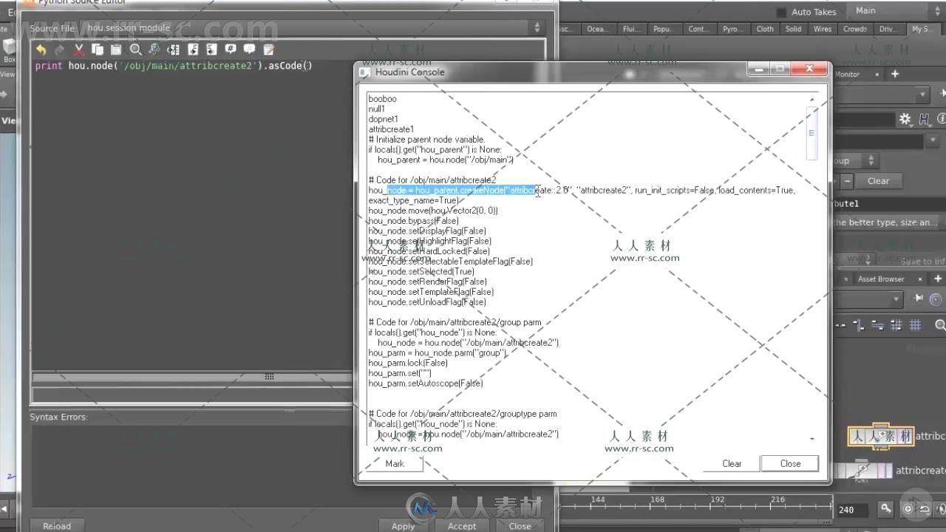The height and width of the screenshot is (532, 946).
Task: Open find via magnifier icon in editor toolbar
Action: [x=136, y=50]
